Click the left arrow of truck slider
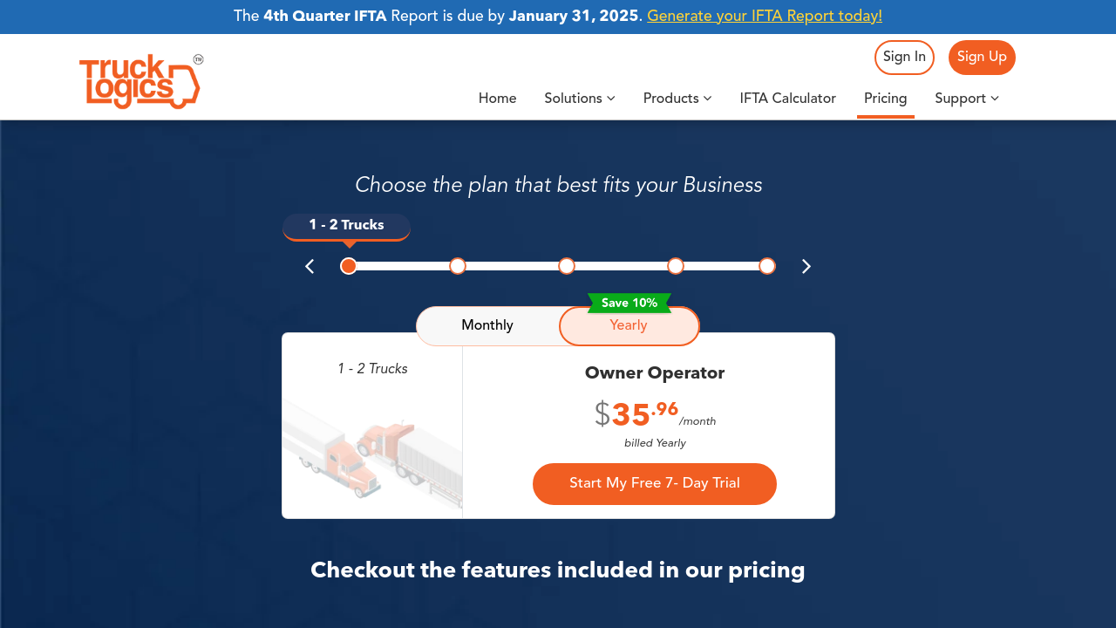The height and width of the screenshot is (628, 1116). point(310,267)
